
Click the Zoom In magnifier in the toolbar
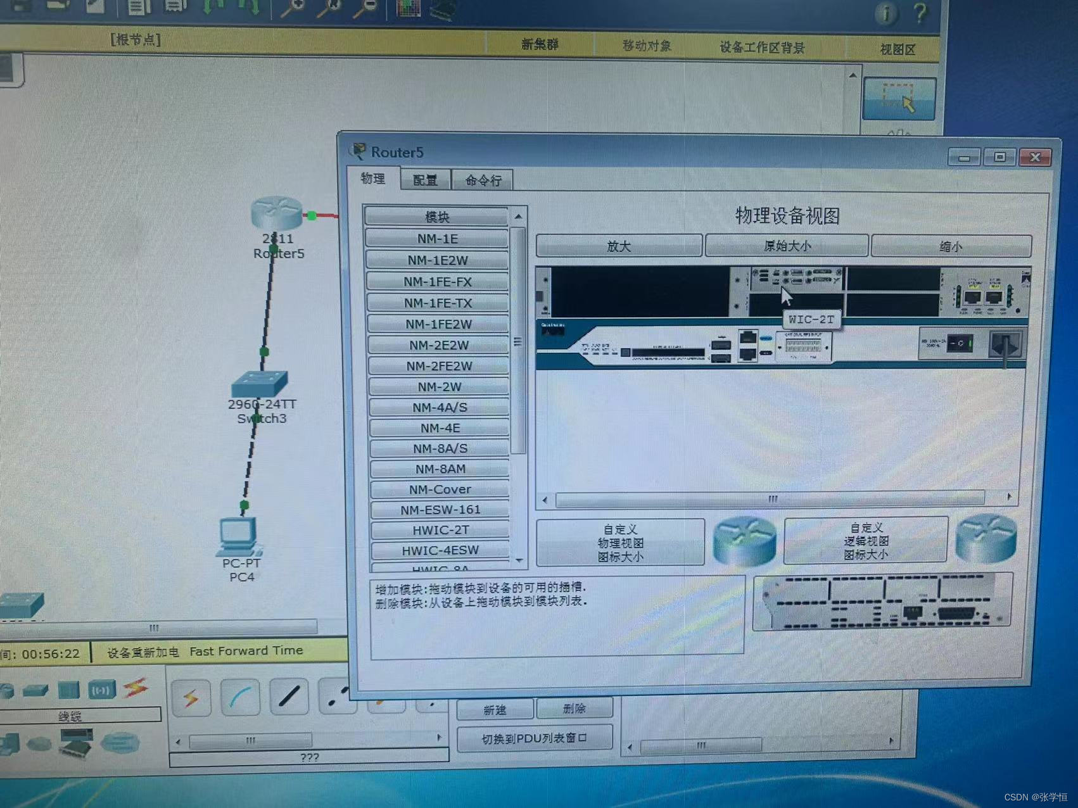(292, 7)
